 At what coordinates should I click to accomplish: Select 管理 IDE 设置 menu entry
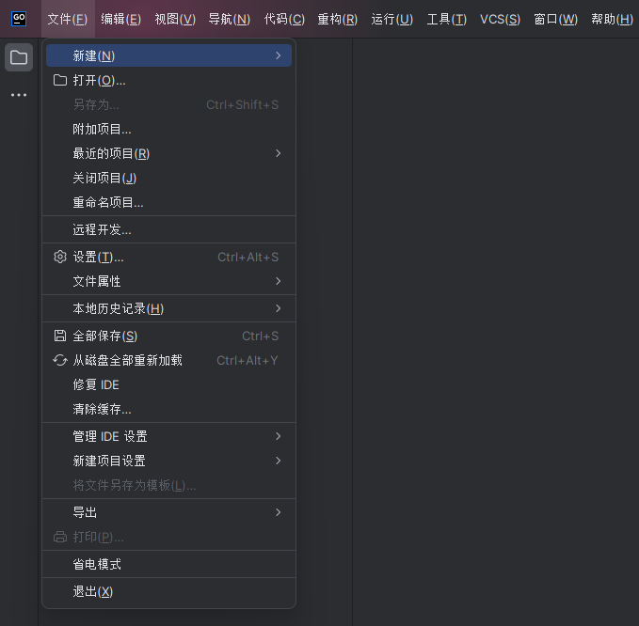point(168,436)
